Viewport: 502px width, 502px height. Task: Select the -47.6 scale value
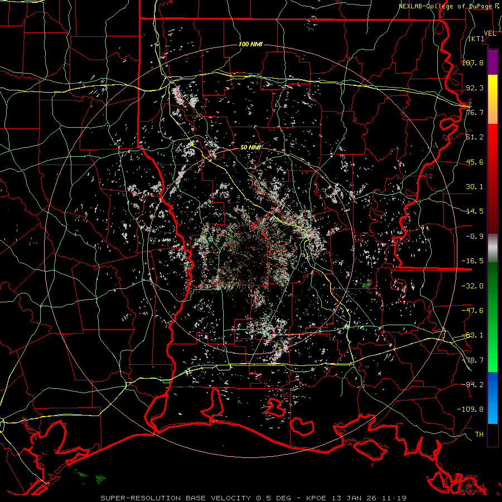click(x=472, y=311)
